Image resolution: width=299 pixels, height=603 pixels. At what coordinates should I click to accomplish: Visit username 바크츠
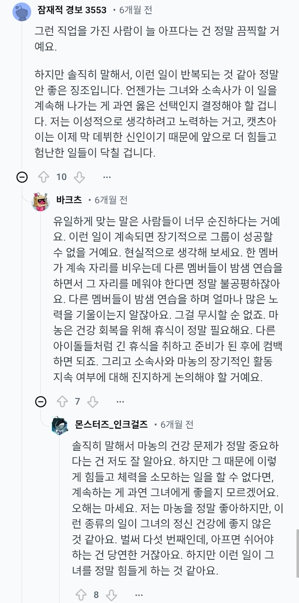pos(68,200)
